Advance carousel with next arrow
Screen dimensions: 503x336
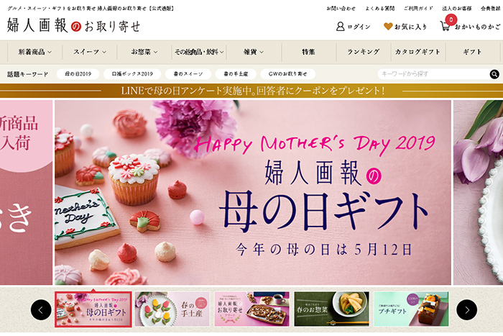click(467, 309)
